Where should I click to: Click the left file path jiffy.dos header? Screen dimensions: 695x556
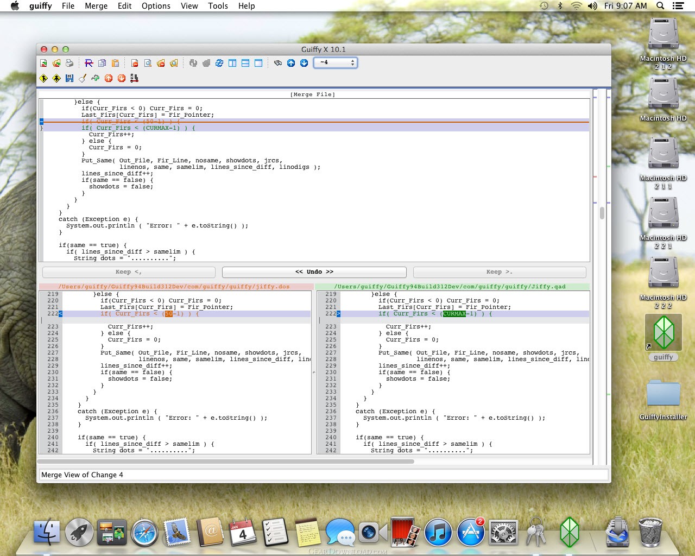175,287
